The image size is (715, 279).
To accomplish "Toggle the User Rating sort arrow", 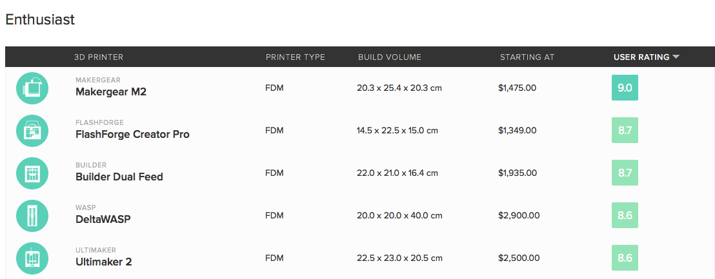I will 676,57.
